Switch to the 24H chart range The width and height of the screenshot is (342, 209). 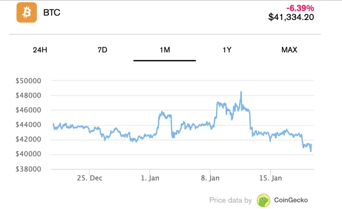(x=40, y=50)
